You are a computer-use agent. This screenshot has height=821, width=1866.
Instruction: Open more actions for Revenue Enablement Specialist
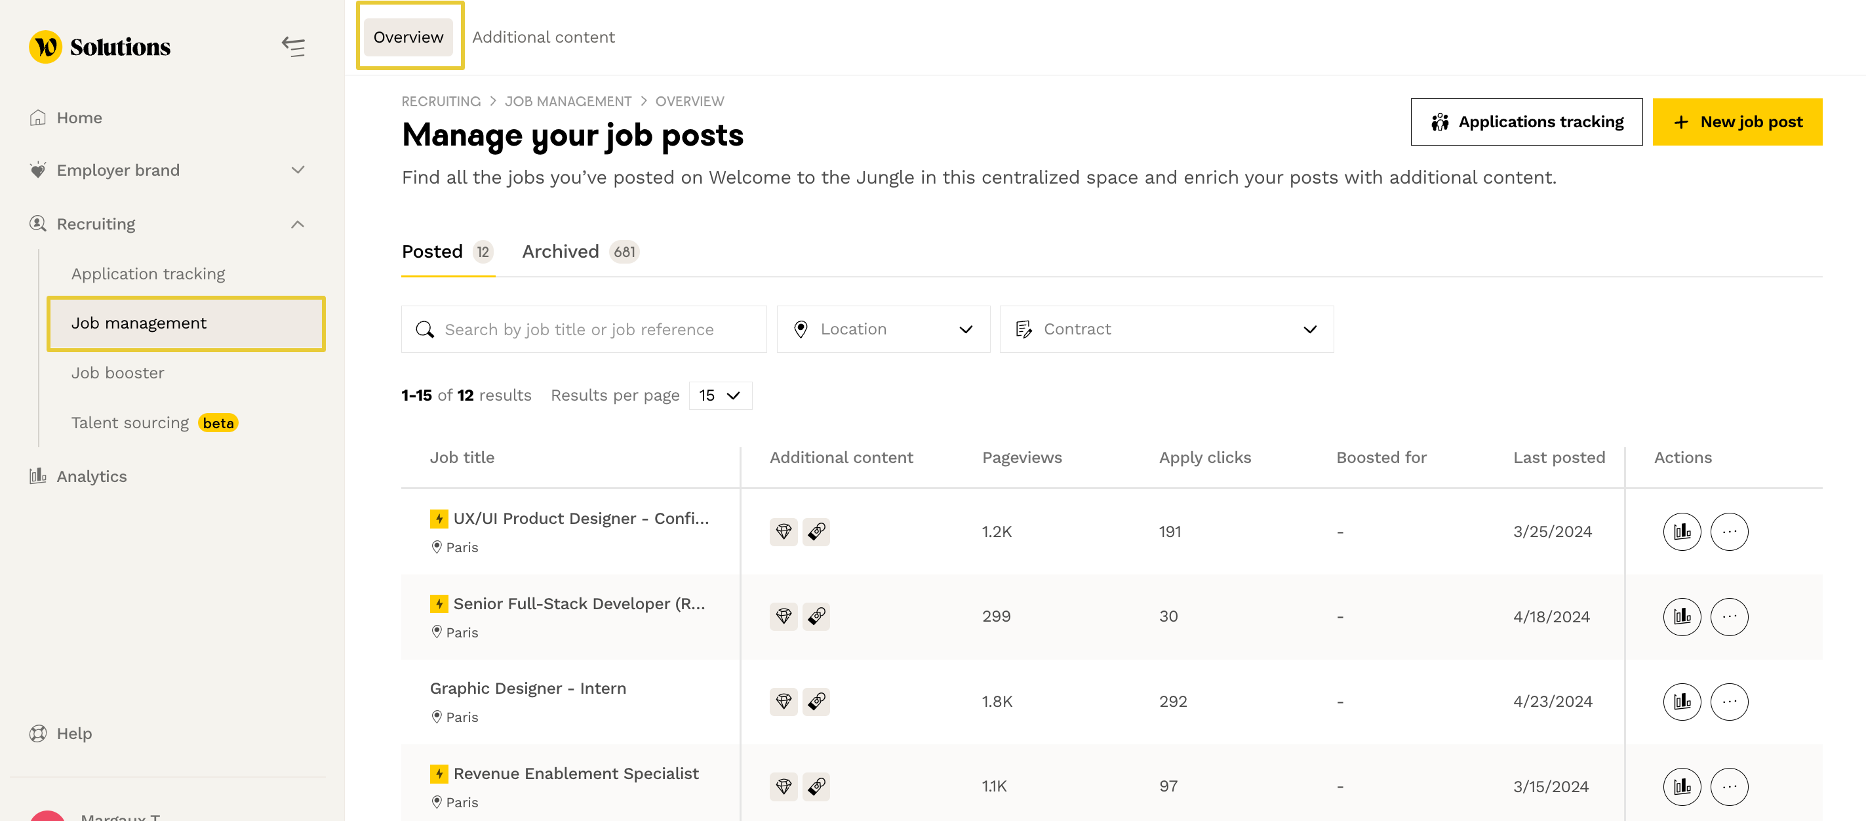pyautogui.click(x=1728, y=786)
